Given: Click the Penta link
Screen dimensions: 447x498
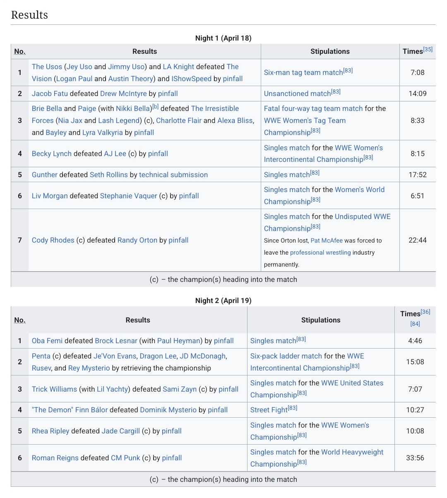Looking at the screenshot, I should (x=41, y=356).
